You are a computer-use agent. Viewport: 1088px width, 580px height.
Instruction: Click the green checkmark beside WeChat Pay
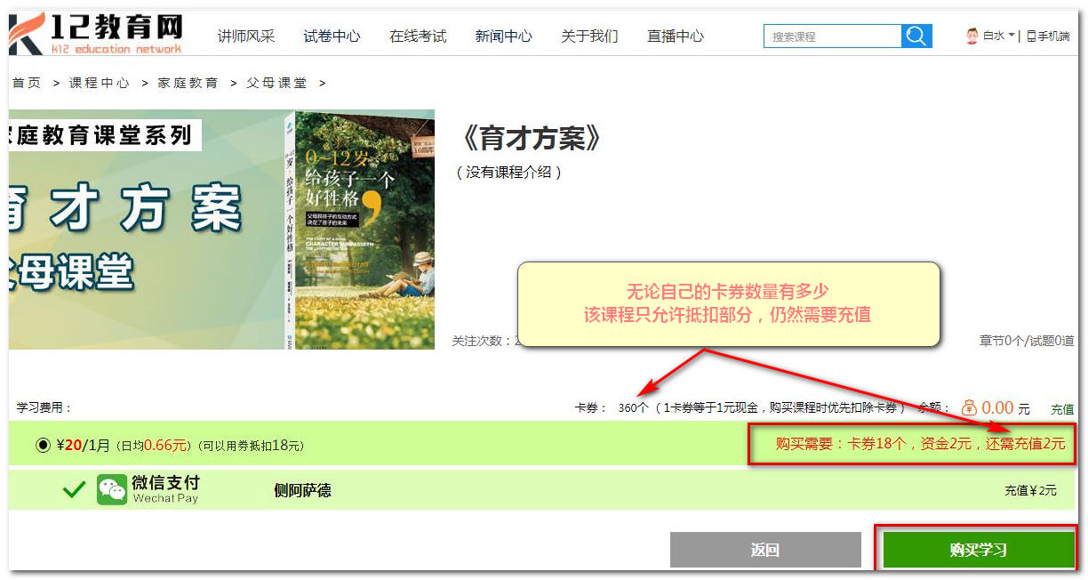pos(75,489)
